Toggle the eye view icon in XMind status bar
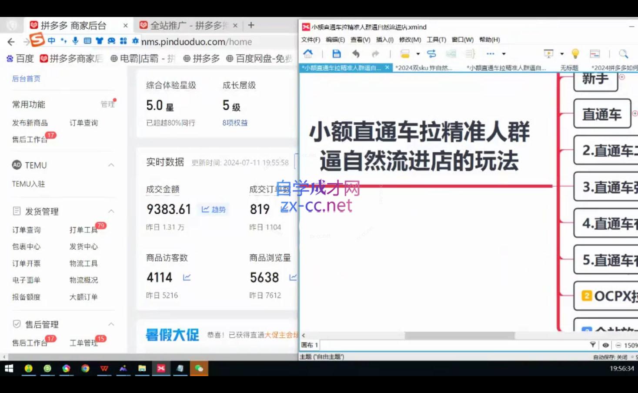The height and width of the screenshot is (393, 638). [x=605, y=345]
